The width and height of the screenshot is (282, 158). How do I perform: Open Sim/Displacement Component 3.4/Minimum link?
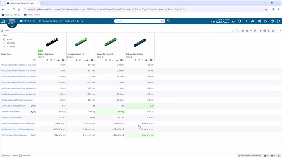(19, 94)
